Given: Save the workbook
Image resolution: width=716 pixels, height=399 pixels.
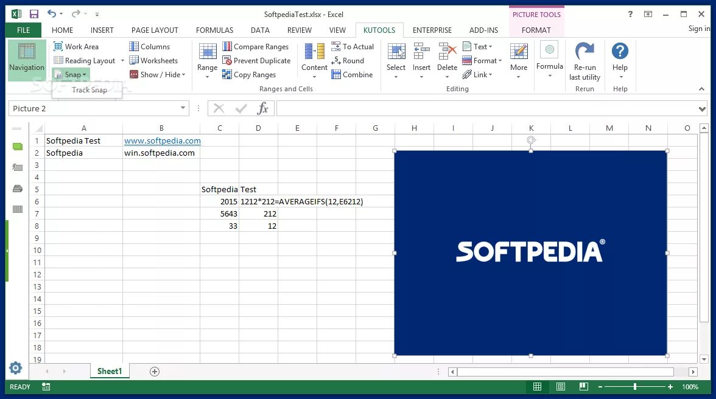Looking at the screenshot, I should point(34,14).
